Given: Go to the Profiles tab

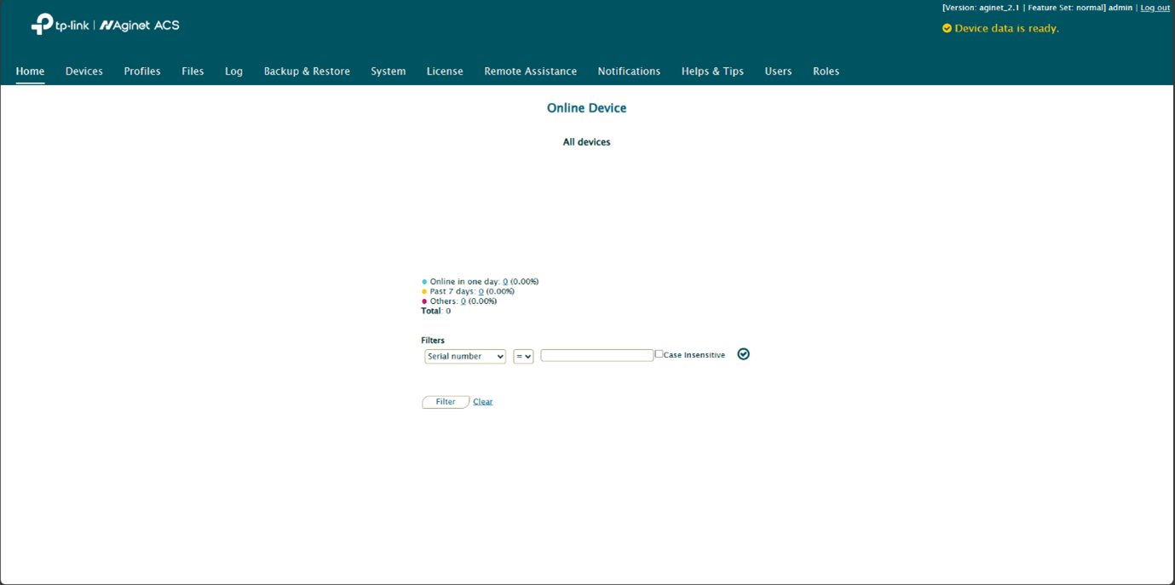Looking at the screenshot, I should coord(142,72).
